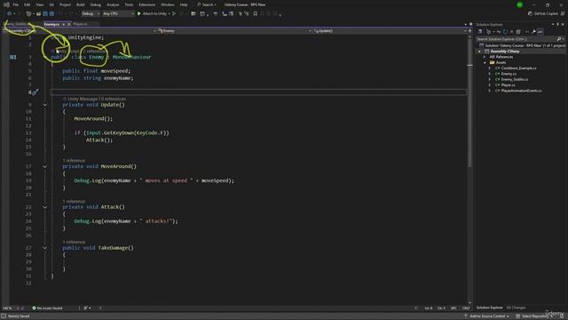The height and width of the screenshot is (320, 568).
Task: Click the 'moveSpeed' field on line 5
Action: click(x=114, y=71)
